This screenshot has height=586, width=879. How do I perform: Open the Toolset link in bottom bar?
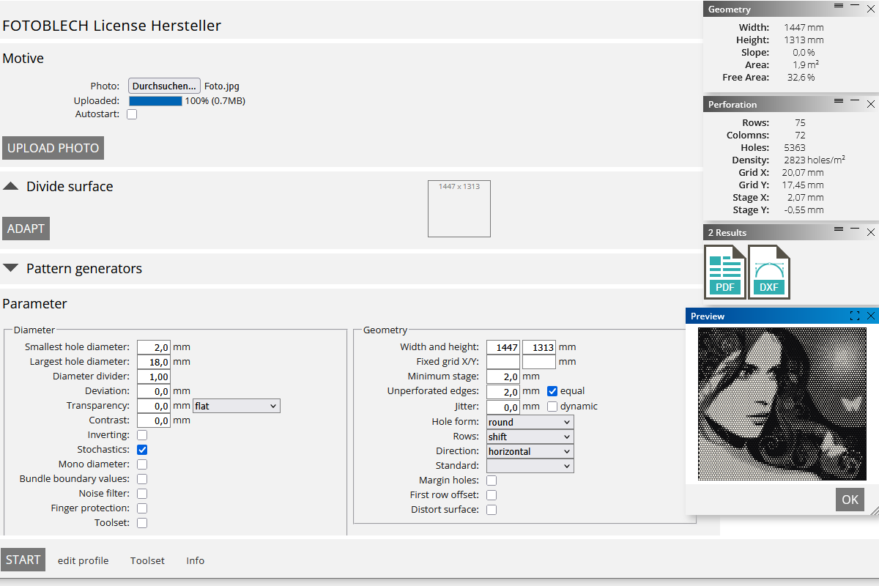pos(147,560)
